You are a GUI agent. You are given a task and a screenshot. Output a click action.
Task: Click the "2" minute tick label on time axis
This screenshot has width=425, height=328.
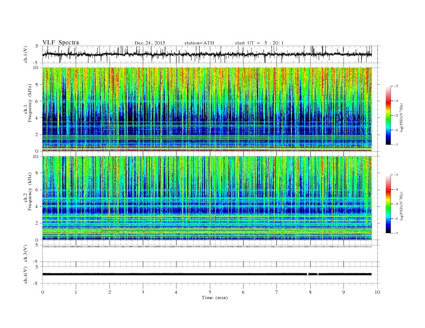coord(109,292)
